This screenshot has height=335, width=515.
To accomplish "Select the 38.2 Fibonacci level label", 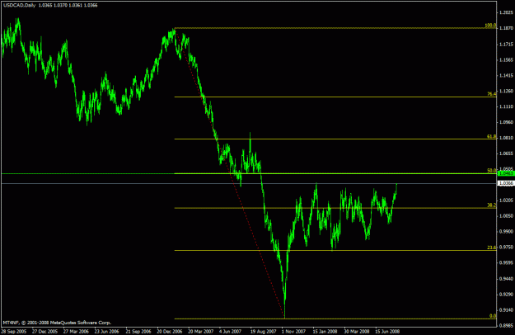I will click(x=492, y=205).
